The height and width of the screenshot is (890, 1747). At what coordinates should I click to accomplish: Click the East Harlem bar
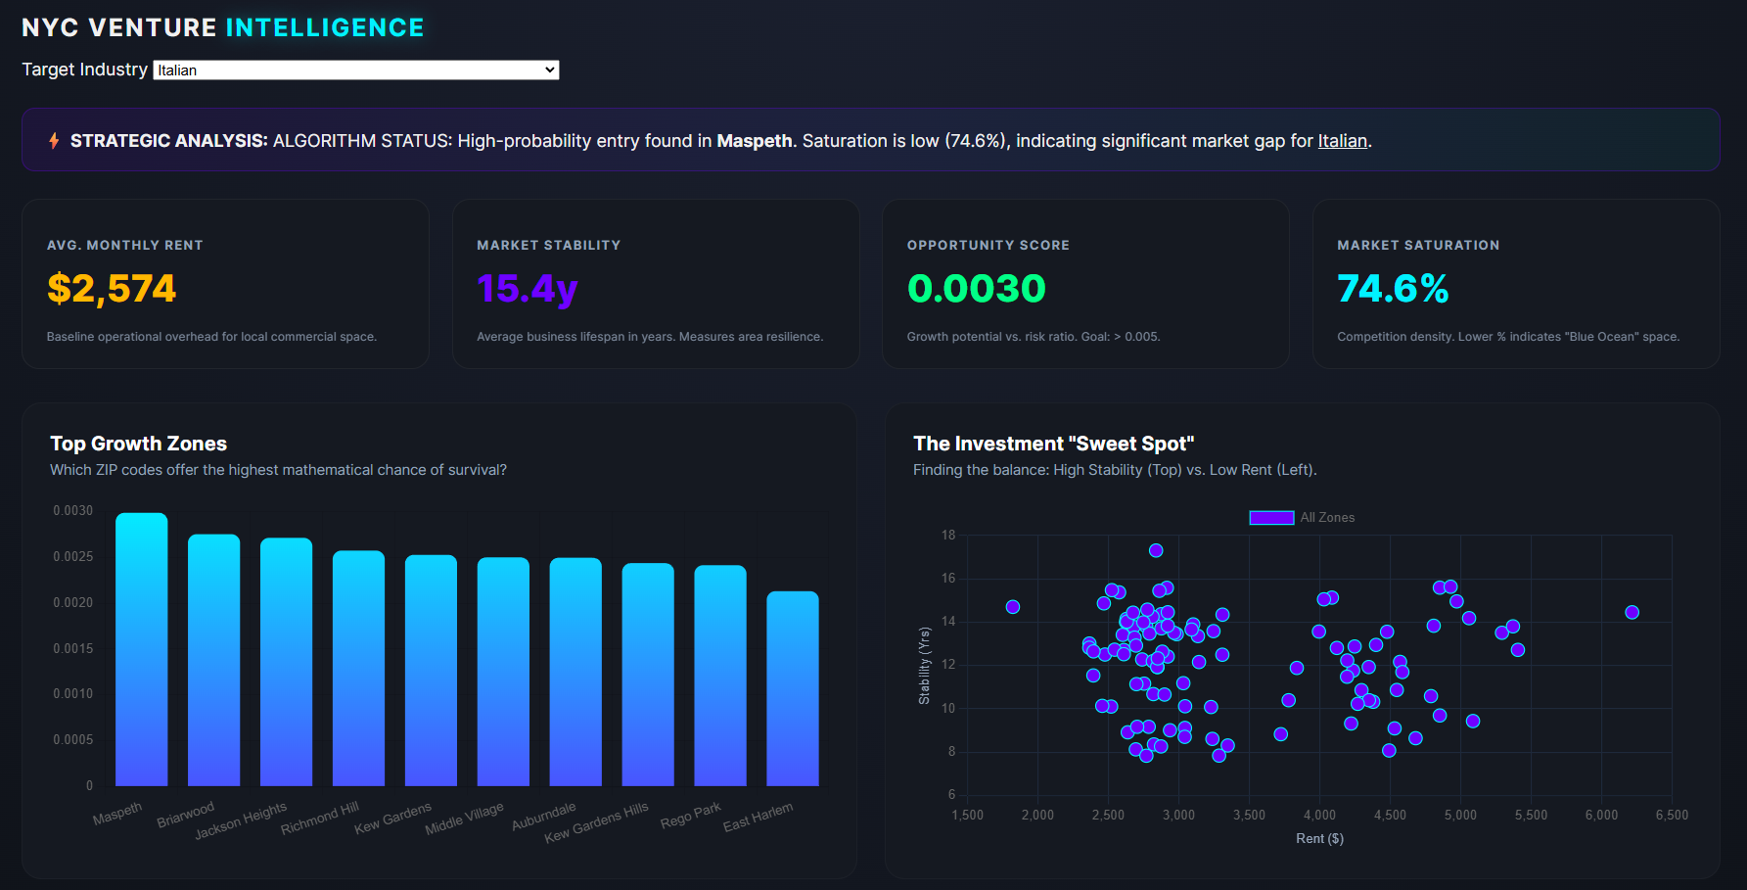[x=792, y=685]
